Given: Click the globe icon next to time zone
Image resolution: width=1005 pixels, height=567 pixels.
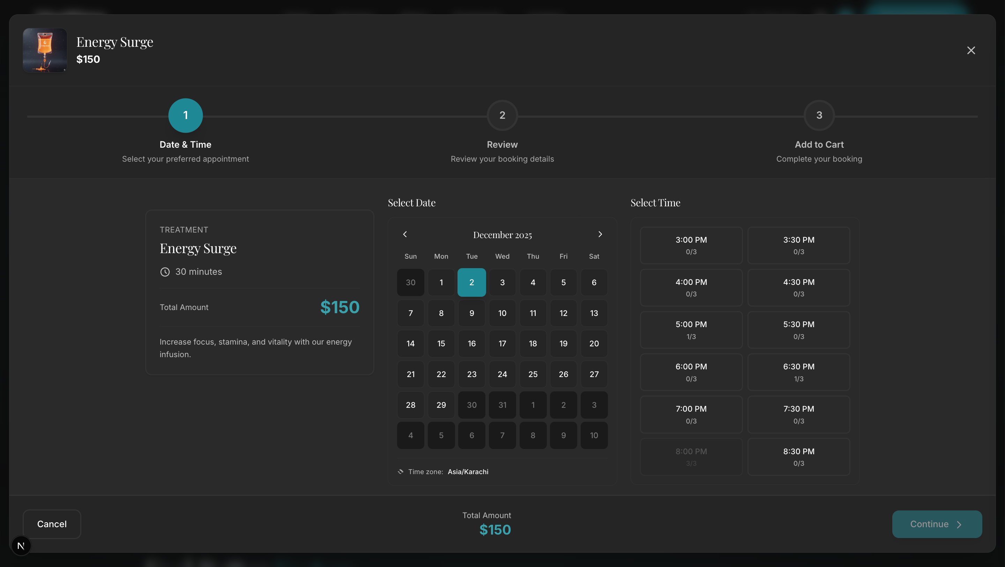Looking at the screenshot, I should click(x=400, y=471).
